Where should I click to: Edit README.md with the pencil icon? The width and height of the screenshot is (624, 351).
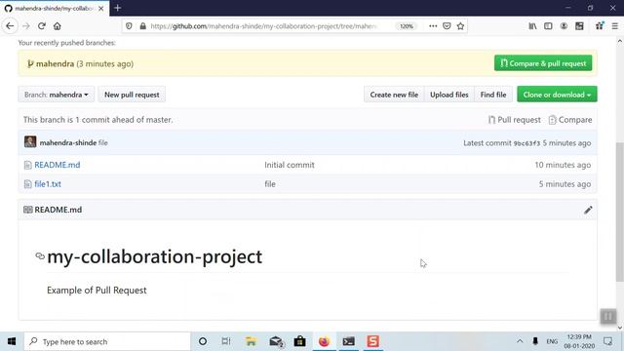588,210
